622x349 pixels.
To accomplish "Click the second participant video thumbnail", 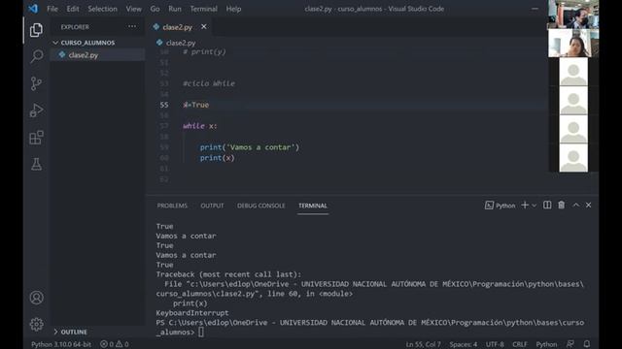I will 573,43.
